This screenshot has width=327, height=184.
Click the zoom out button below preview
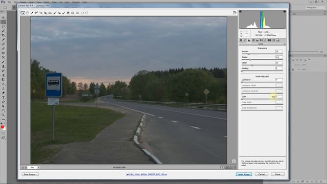pos(22,168)
